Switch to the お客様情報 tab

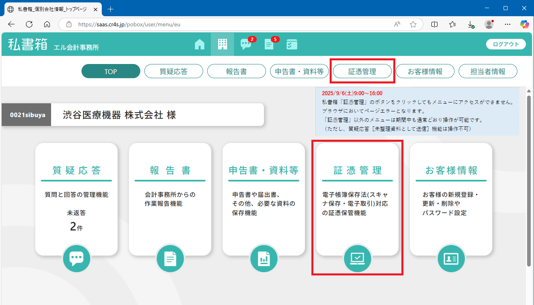[425, 71]
